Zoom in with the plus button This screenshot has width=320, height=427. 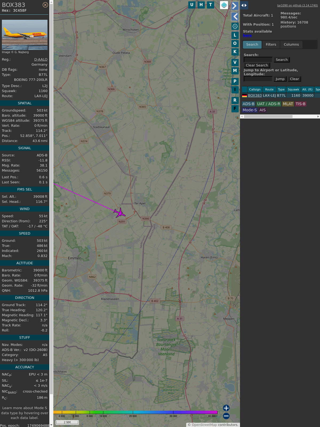coord(226,408)
